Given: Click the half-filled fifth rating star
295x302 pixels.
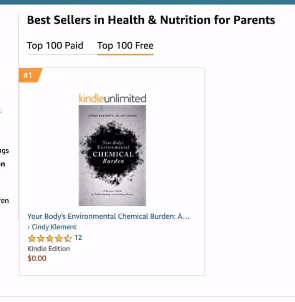Looking at the screenshot, I should pos(68,238).
